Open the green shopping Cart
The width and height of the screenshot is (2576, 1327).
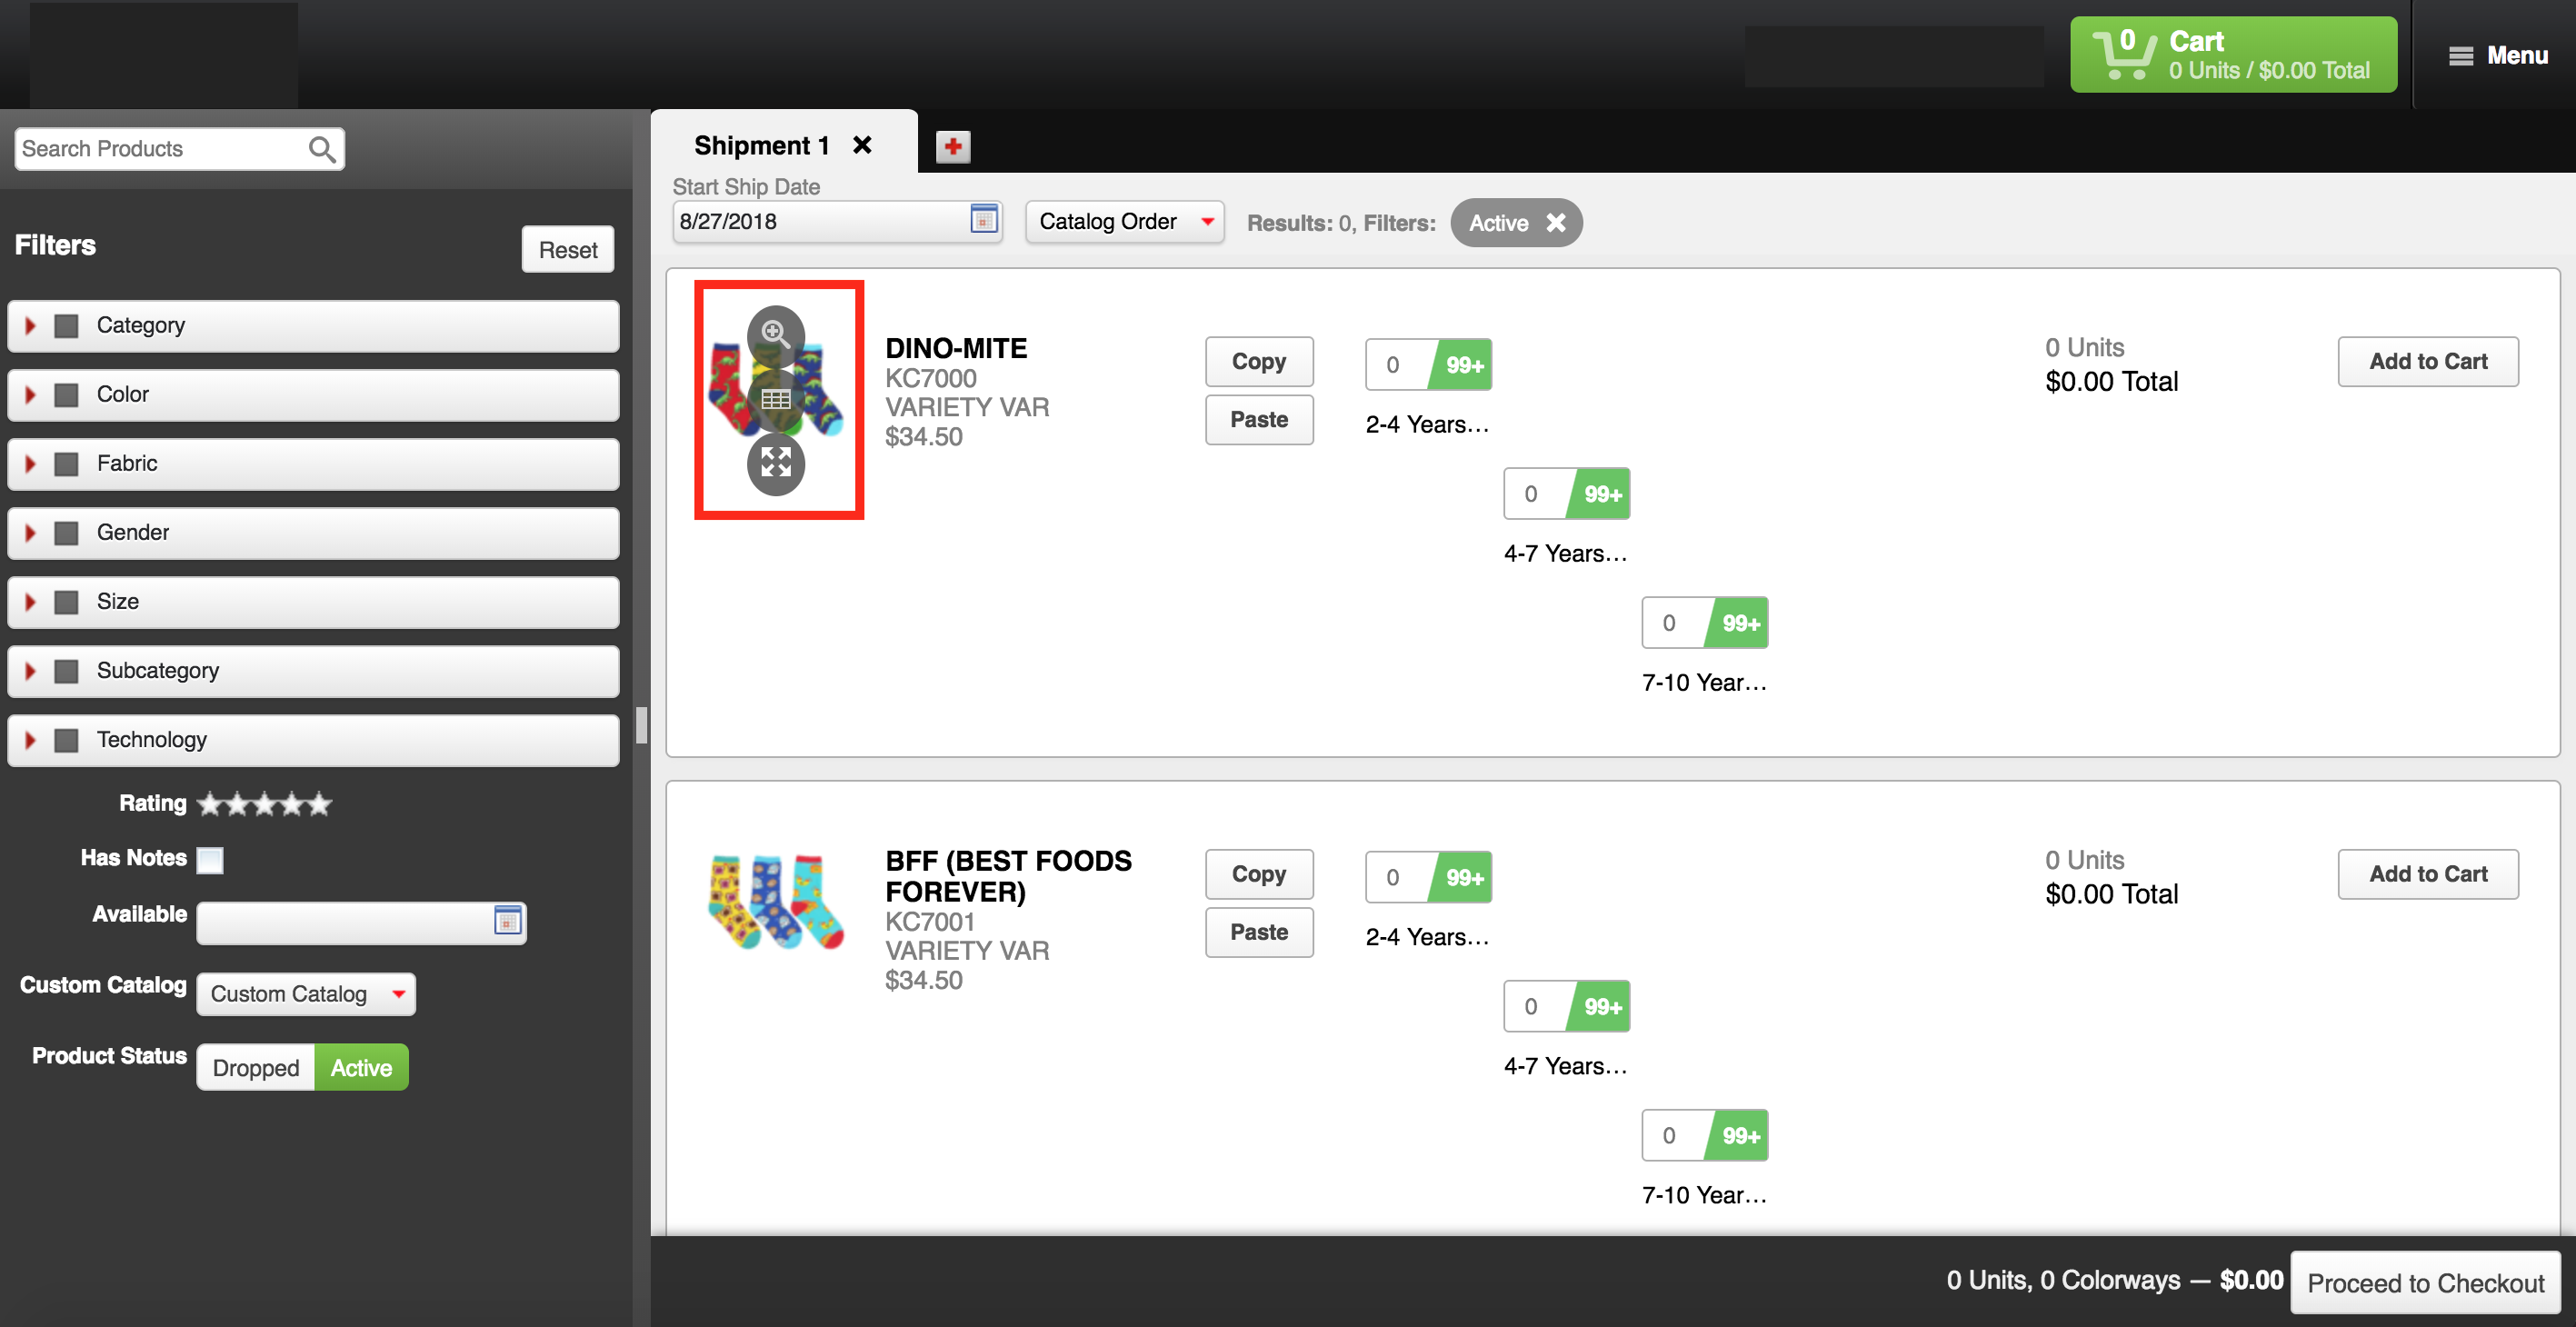pos(2232,55)
